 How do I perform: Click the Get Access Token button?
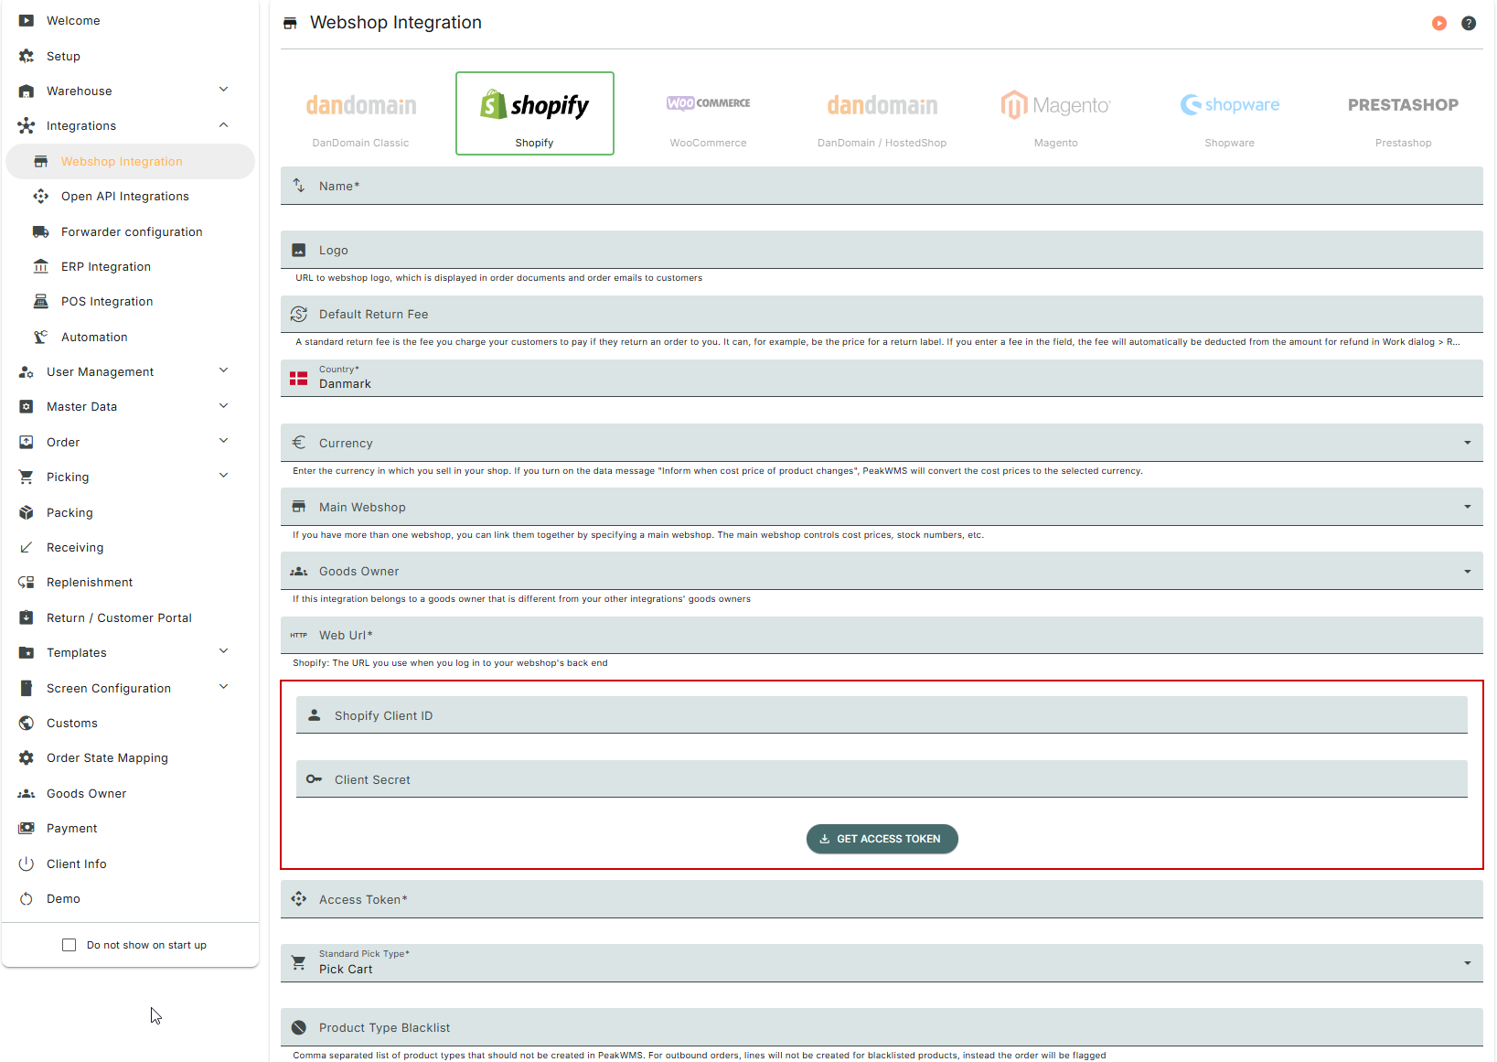pyautogui.click(x=882, y=839)
